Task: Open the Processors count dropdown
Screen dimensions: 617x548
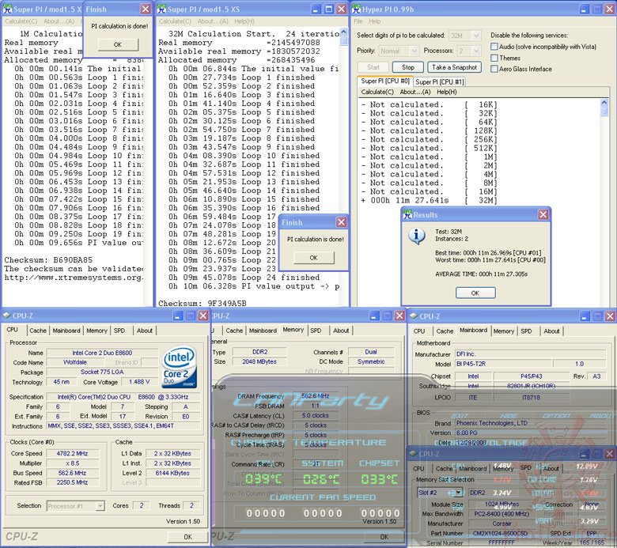Action: 468,51
